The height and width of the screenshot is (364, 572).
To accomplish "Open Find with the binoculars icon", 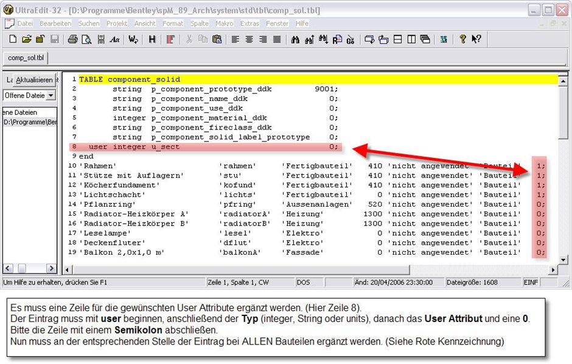I will point(296,39).
